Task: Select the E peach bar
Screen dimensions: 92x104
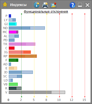Action: pos(13,68)
